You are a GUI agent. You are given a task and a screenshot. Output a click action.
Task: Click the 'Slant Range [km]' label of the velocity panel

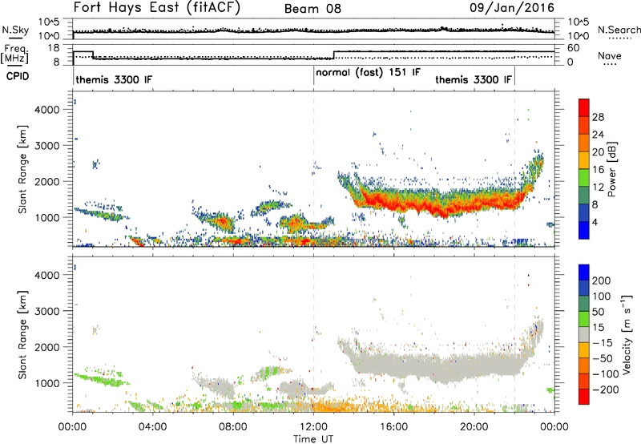pos(22,334)
